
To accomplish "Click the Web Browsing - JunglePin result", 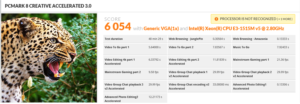I will 199,39.
